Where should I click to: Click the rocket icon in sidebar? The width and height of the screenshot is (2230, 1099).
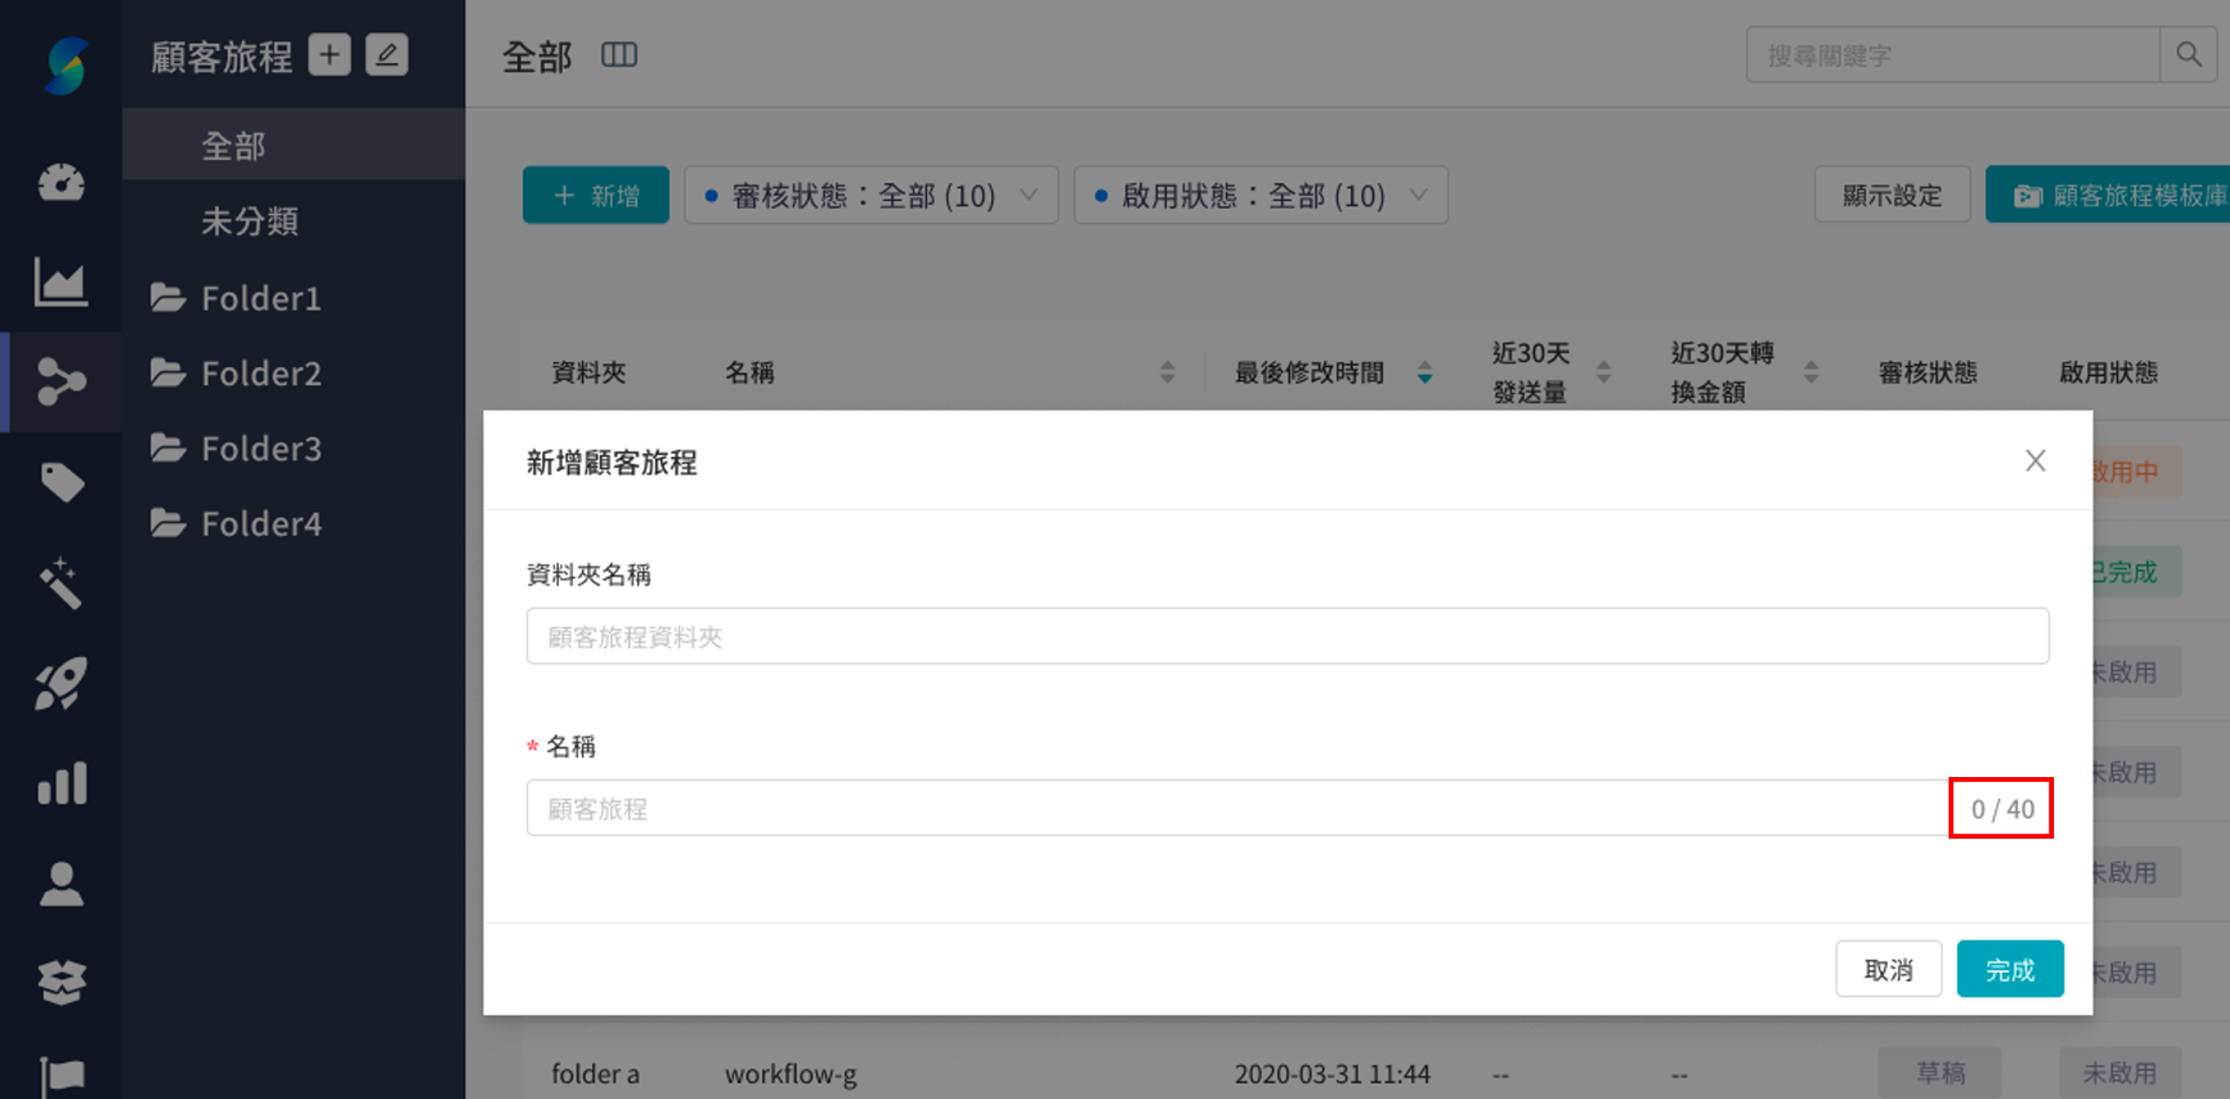[60, 683]
